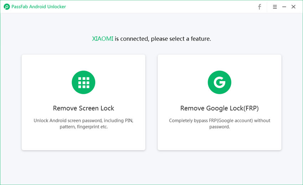Image resolution: width=303 pixels, height=185 pixels.
Task: Minimize the PassFab window
Action: [284, 7]
